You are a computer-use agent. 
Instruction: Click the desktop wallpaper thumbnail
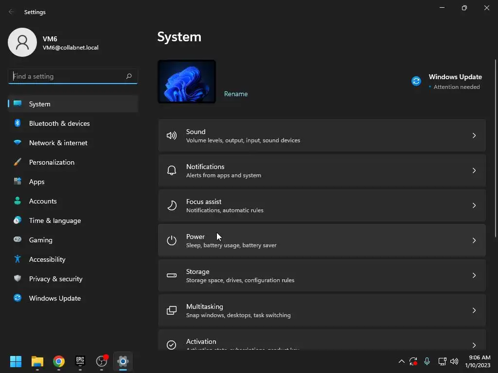(x=187, y=82)
